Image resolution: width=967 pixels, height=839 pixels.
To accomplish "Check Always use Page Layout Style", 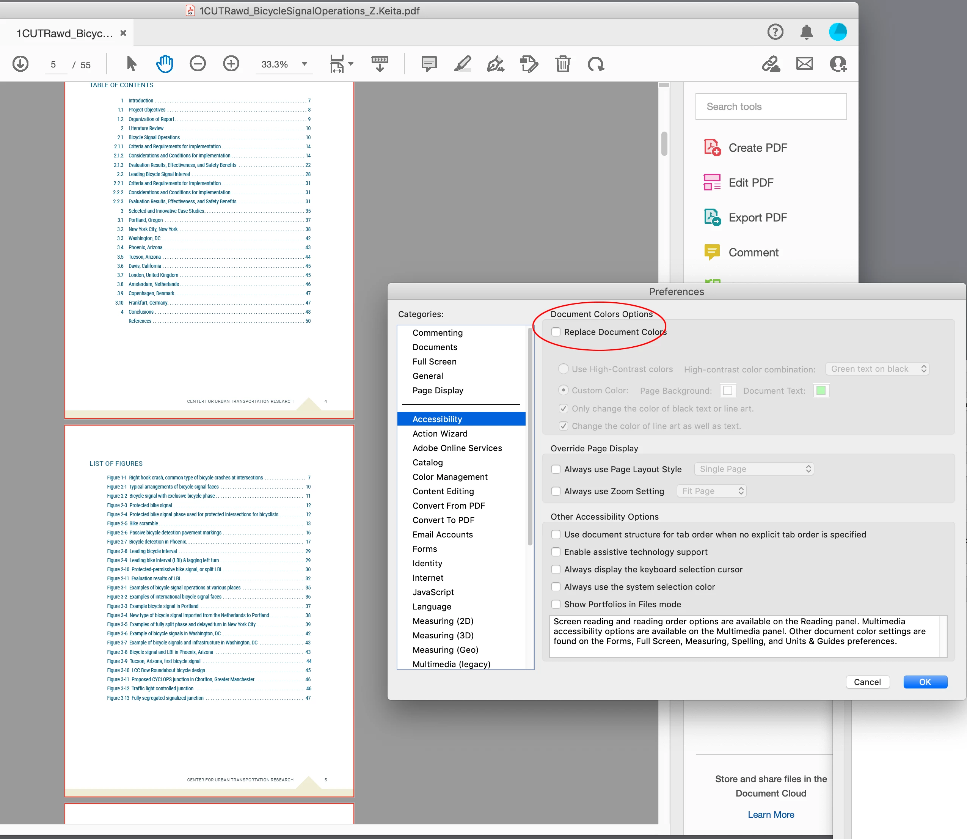I will [x=556, y=469].
